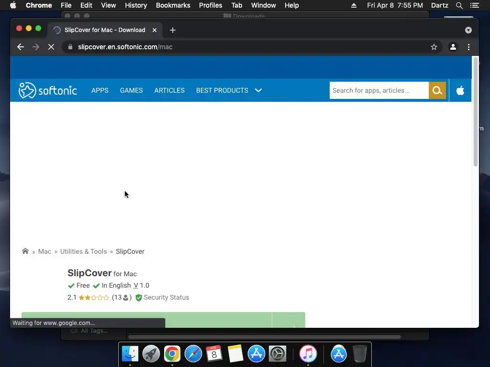
Task: Open the Tab menu
Action: point(236,5)
